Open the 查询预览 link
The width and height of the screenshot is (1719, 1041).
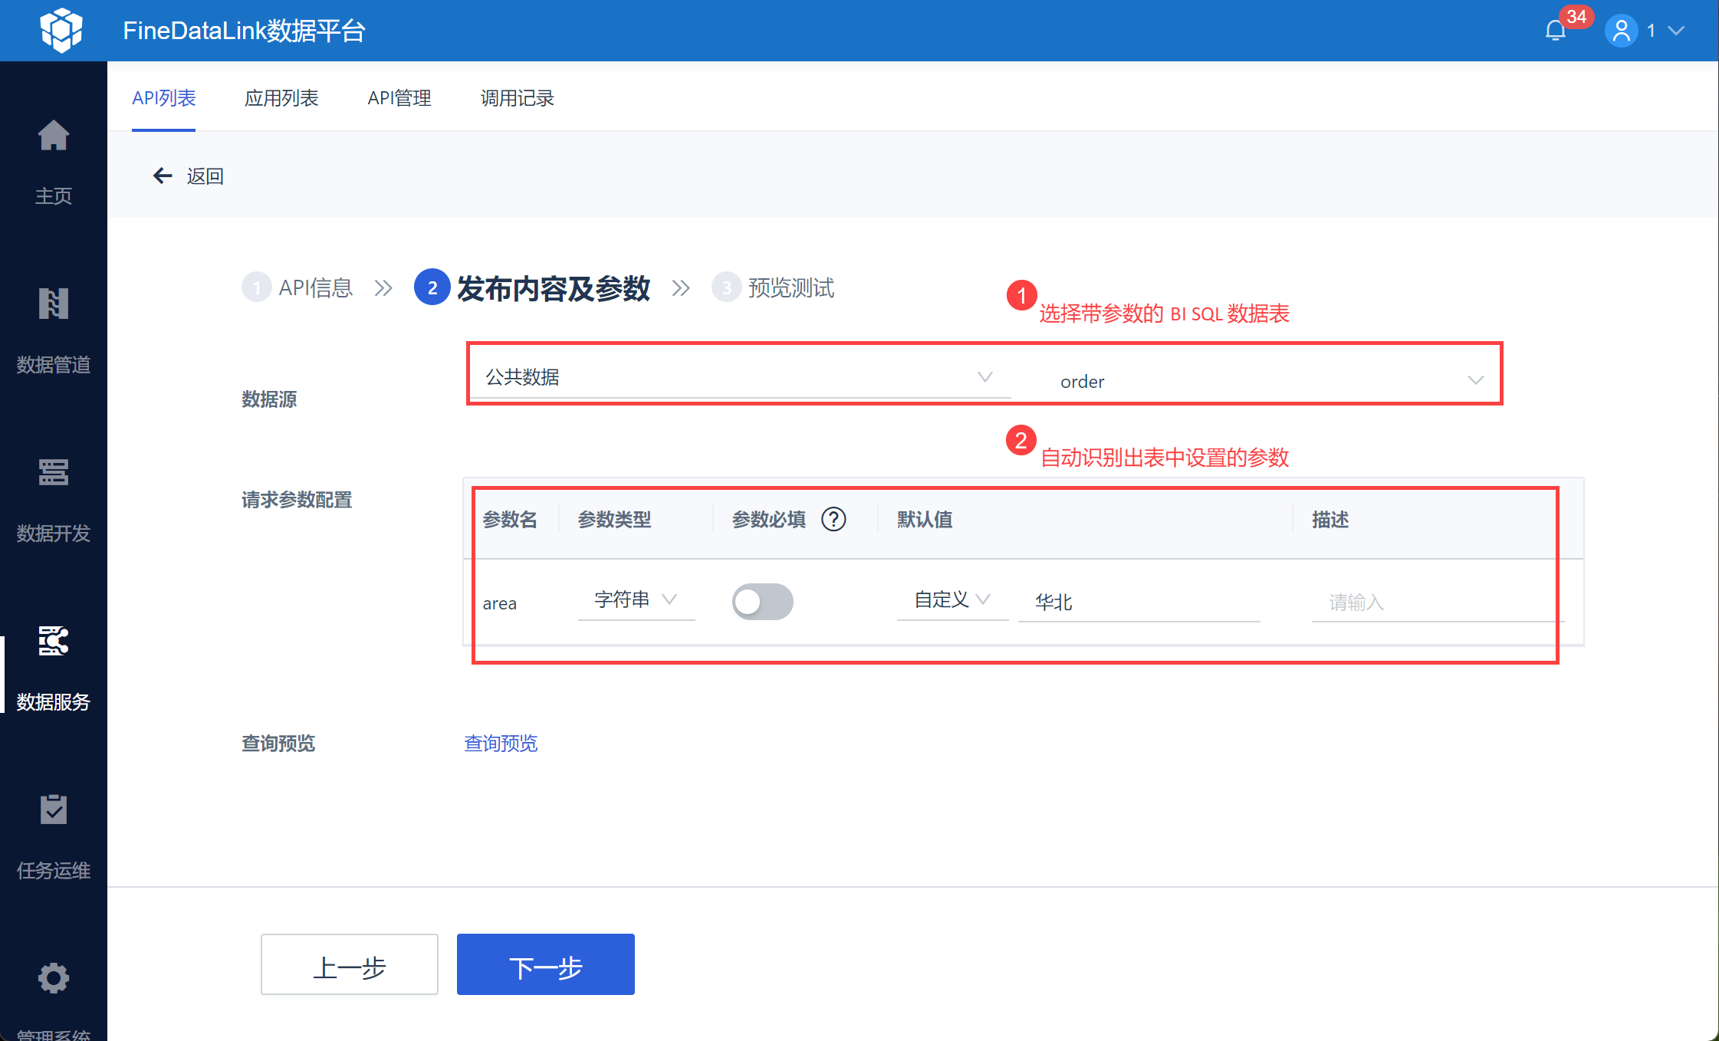pos(500,743)
